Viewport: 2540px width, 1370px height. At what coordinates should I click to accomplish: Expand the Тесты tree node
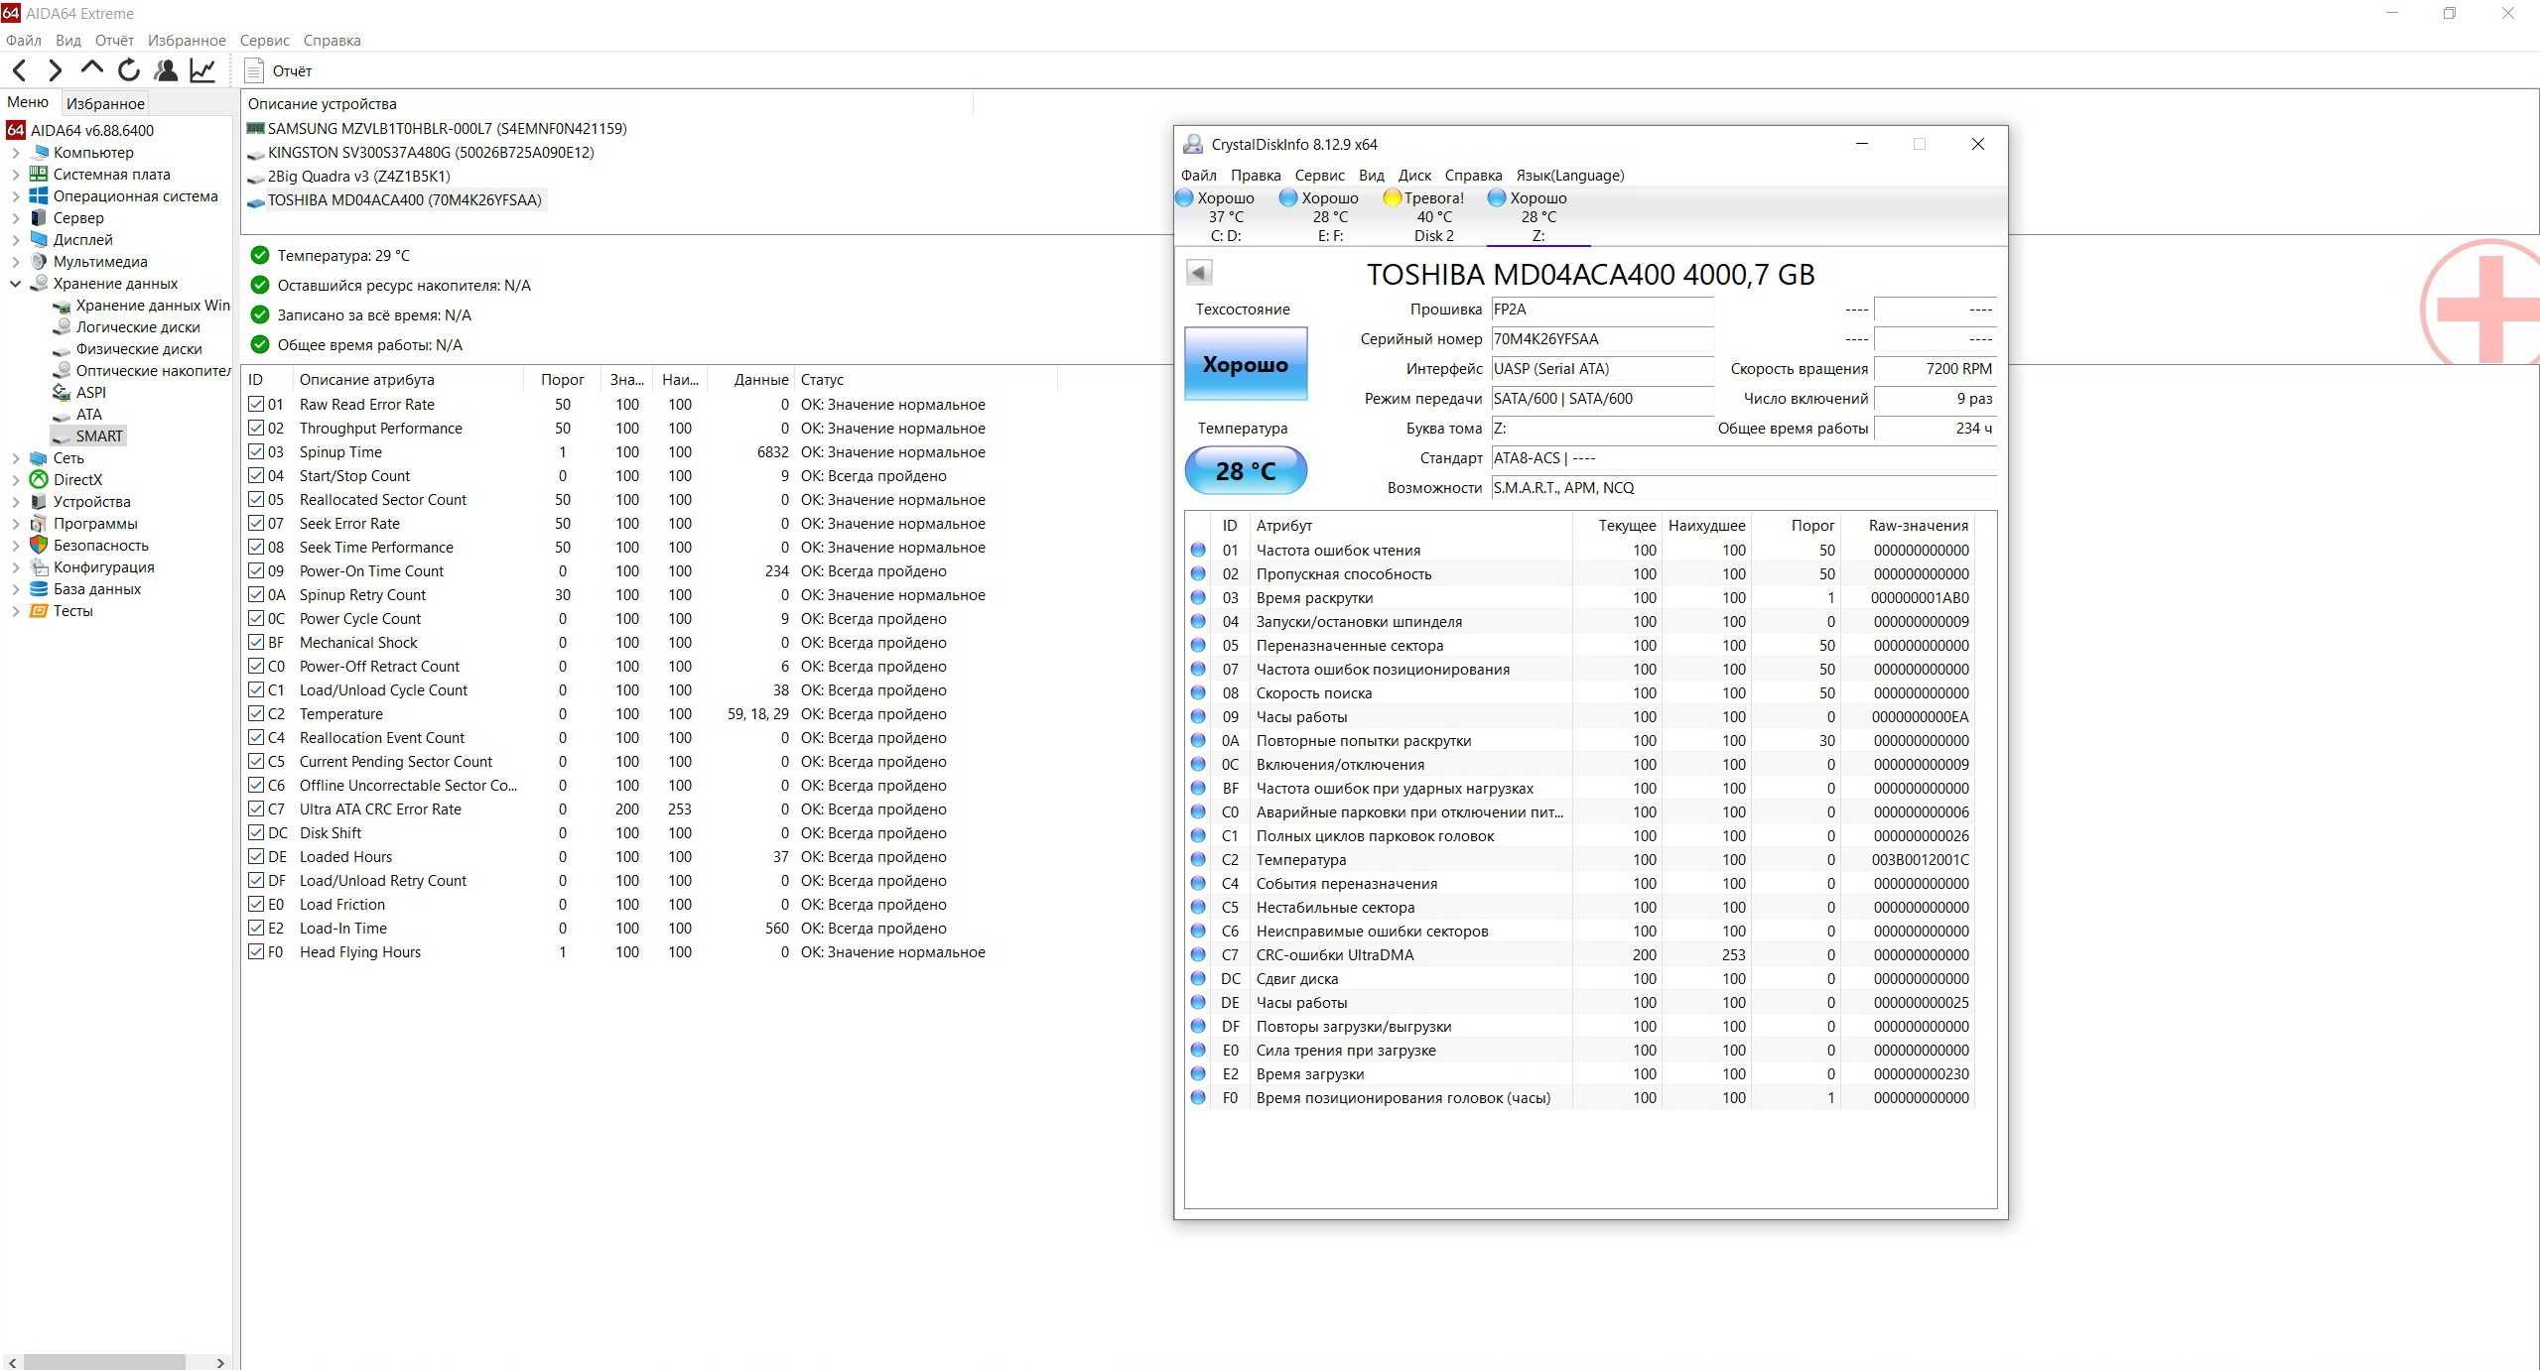click(x=15, y=611)
